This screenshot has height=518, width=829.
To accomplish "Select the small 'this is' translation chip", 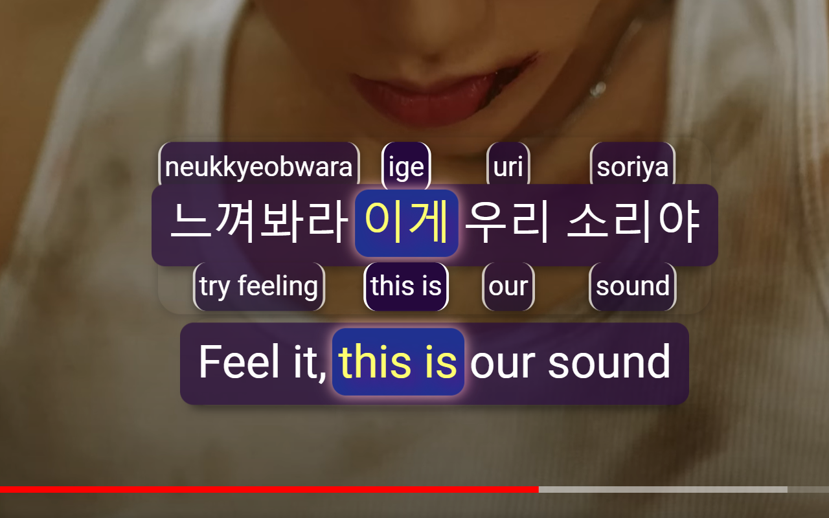I will tap(406, 286).
